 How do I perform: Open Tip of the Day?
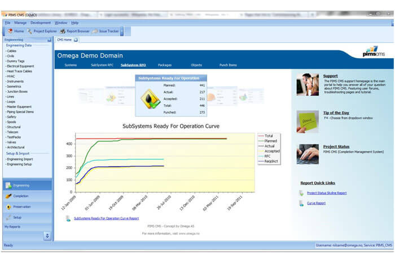(336, 113)
